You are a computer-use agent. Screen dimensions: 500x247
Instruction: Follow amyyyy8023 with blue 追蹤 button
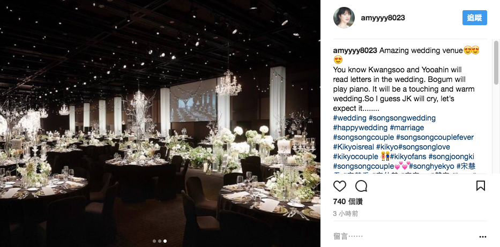(474, 18)
